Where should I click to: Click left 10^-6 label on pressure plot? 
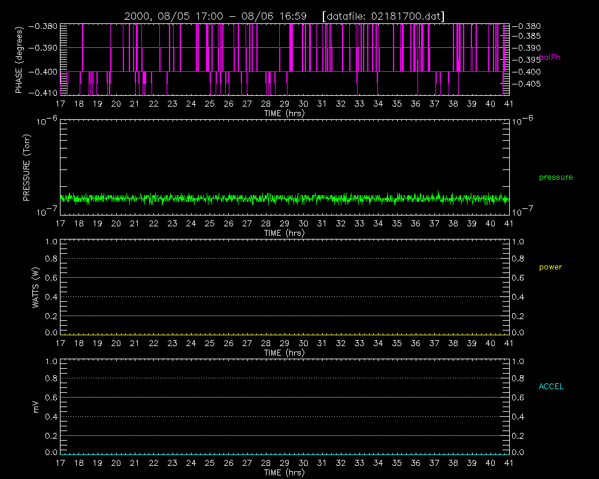click(x=47, y=121)
